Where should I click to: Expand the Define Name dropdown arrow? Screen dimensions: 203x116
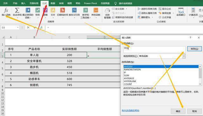(x=127, y=9)
